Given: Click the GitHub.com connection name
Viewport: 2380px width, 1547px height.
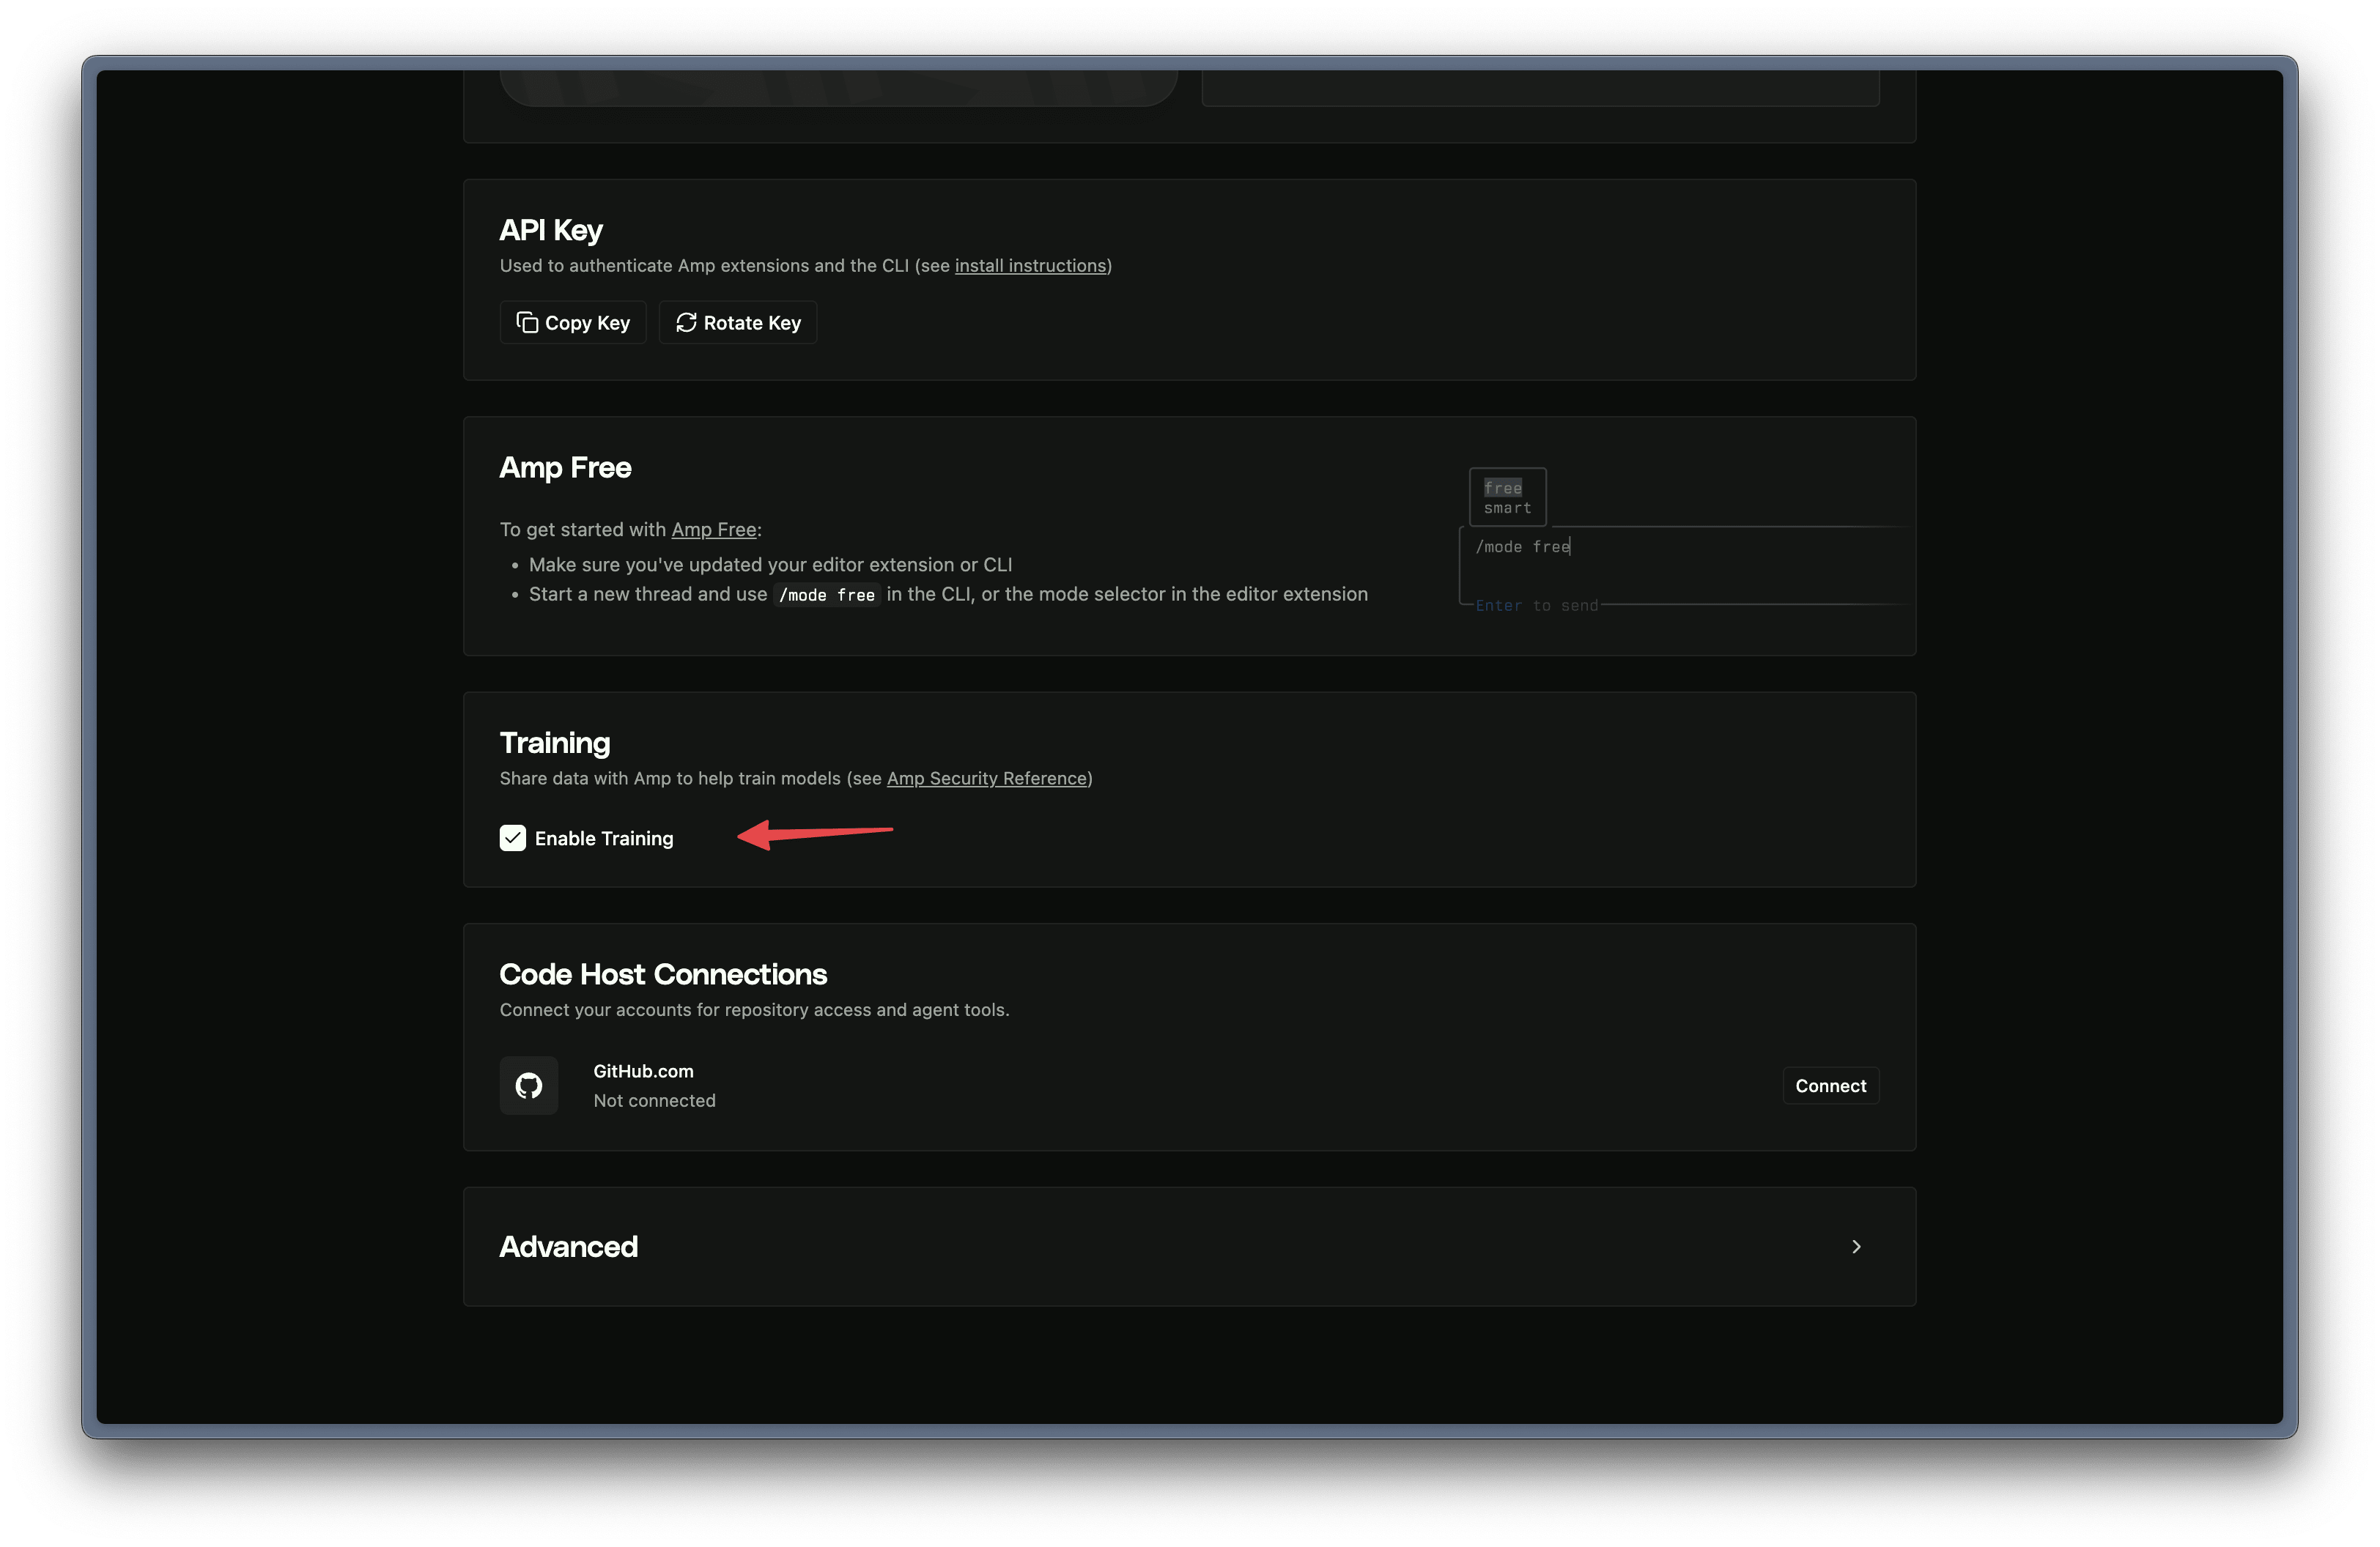Looking at the screenshot, I should 643,1072.
